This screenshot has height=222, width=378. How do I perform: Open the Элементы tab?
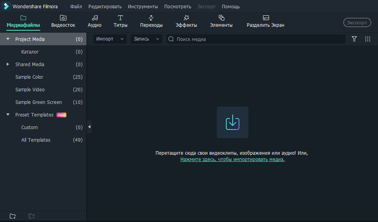coord(221,22)
